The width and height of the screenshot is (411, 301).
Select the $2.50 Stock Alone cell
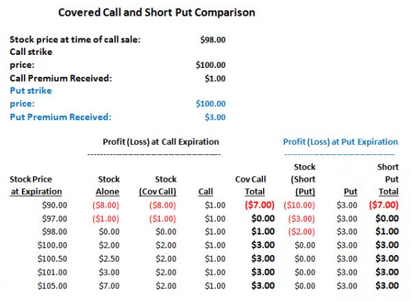pos(110,257)
